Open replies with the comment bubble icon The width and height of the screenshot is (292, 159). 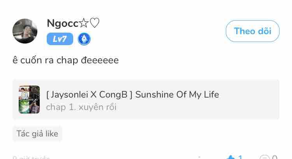click(x=265, y=157)
